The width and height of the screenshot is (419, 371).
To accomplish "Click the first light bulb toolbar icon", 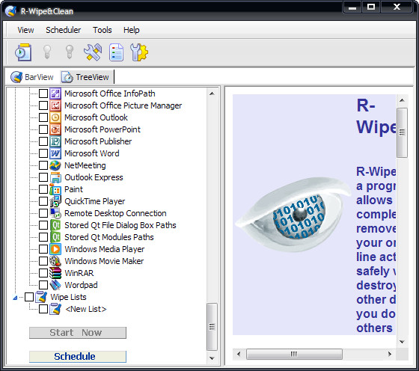I will pyautogui.click(x=47, y=52).
